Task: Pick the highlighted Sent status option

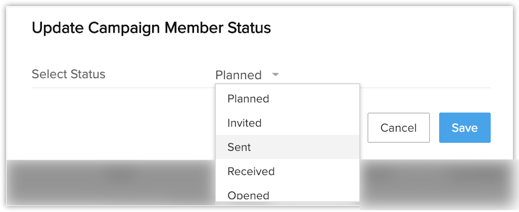Action: [240, 147]
